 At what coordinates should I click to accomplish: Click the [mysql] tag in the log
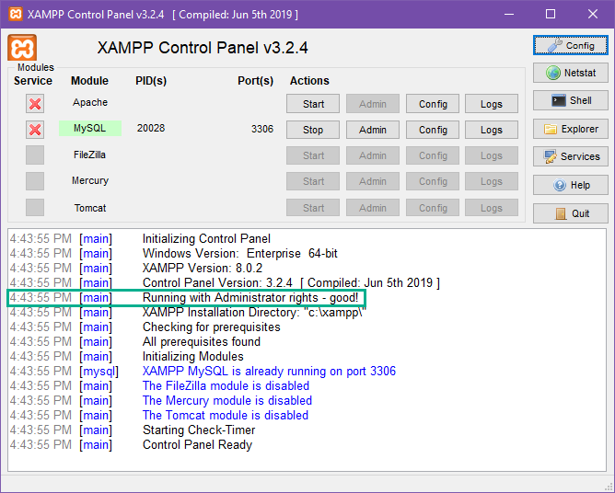tap(99, 372)
